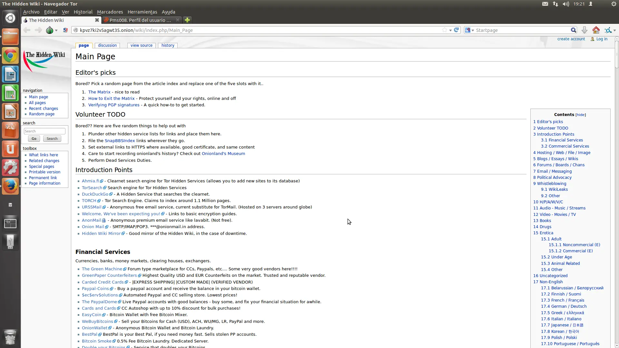Open the volume indicator in the top panel
The image size is (619, 348).
point(566,4)
